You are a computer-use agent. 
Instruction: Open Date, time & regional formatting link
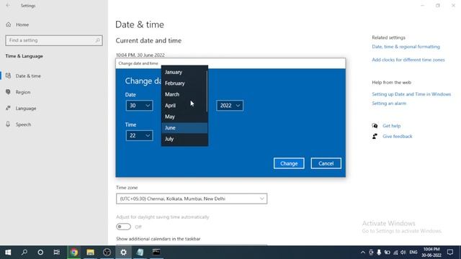pyautogui.click(x=406, y=47)
